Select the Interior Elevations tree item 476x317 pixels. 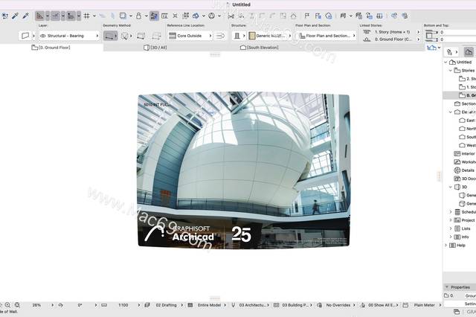click(x=464, y=153)
